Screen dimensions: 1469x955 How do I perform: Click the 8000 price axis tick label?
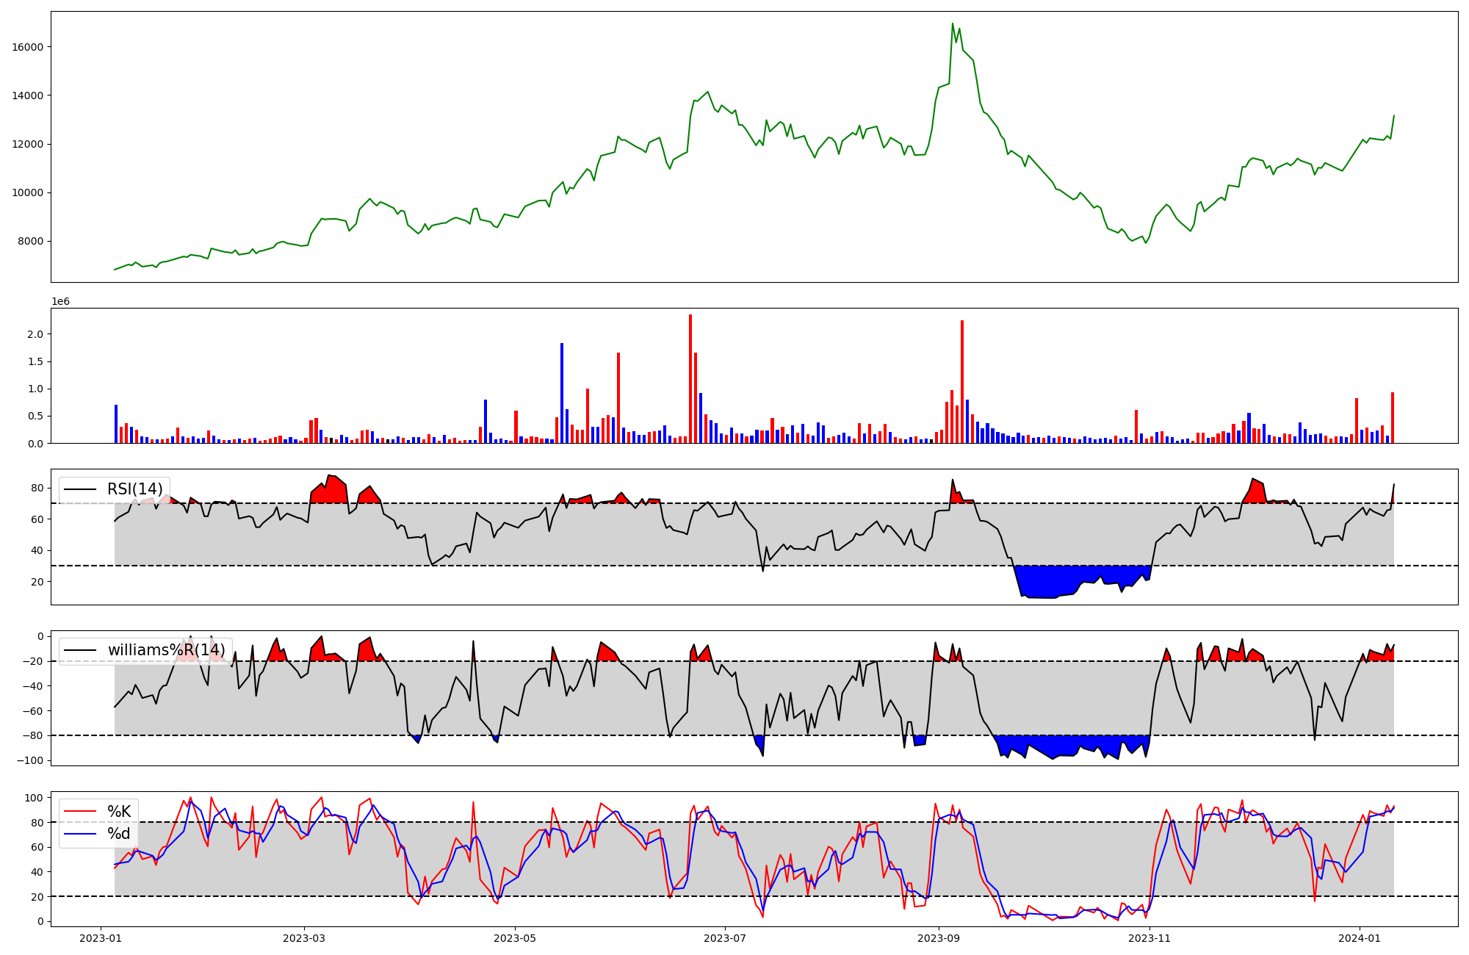[x=31, y=242]
